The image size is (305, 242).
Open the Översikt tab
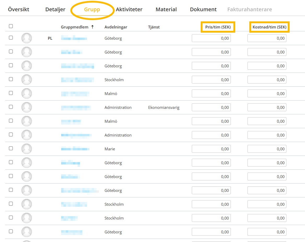pos(19,10)
